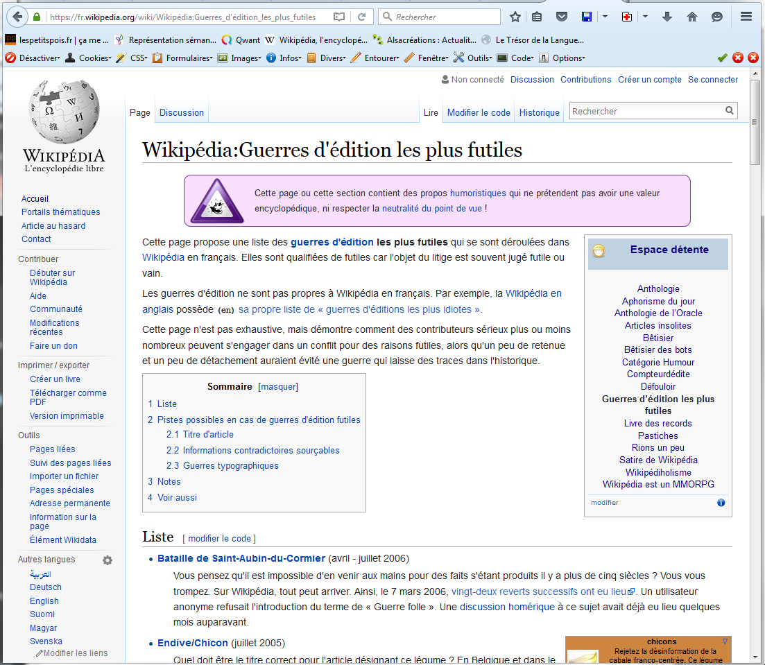The width and height of the screenshot is (765, 665).
Task: Open the Historique tab
Action: [x=539, y=113]
